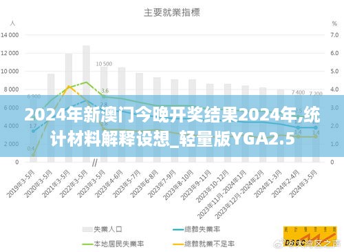The height and width of the screenshot is (252, 344).
Task: Click the chart title 主要就業指標
Action: pos(172,12)
